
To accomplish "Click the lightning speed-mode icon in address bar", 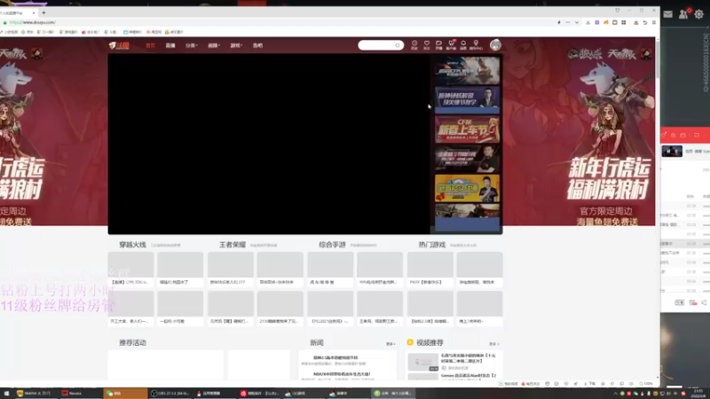I will (x=559, y=22).
